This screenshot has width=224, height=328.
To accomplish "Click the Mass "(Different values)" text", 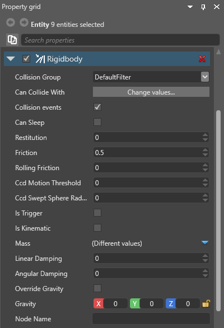I will [x=117, y=243].
